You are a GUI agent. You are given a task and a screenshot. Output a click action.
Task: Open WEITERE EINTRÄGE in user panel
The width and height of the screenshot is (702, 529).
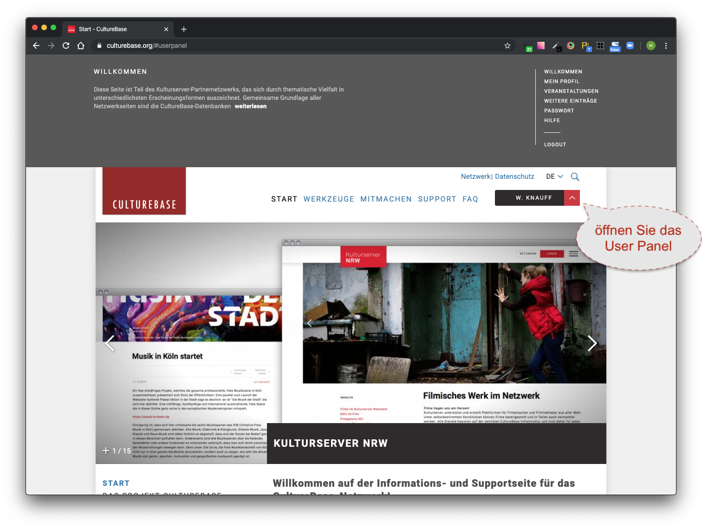coord(571,101)
